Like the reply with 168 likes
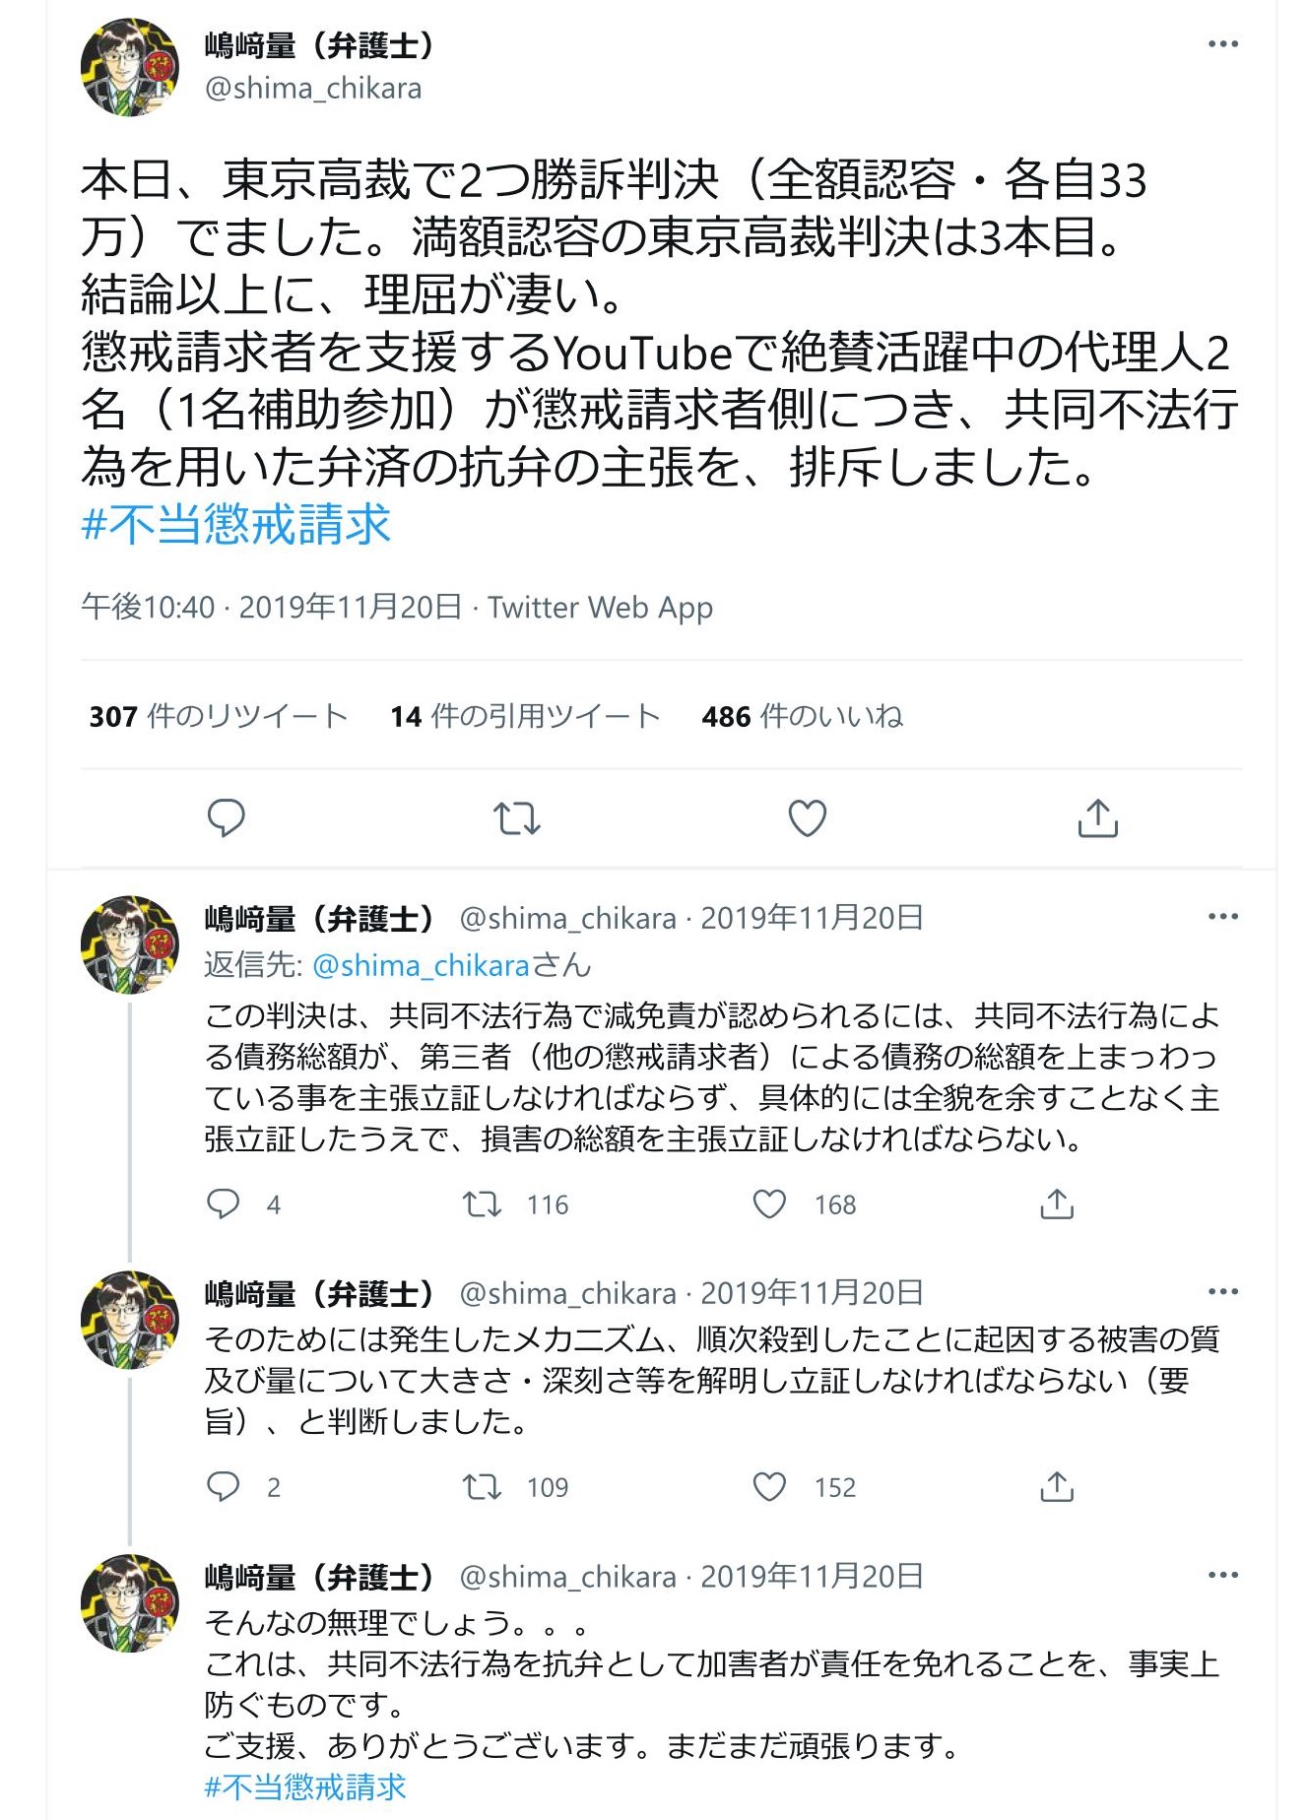 (769, 1203)
